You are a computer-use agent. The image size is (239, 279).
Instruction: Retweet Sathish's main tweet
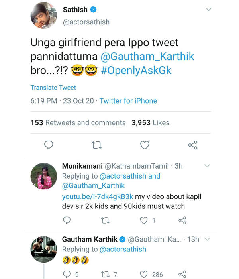pos(96,145)
